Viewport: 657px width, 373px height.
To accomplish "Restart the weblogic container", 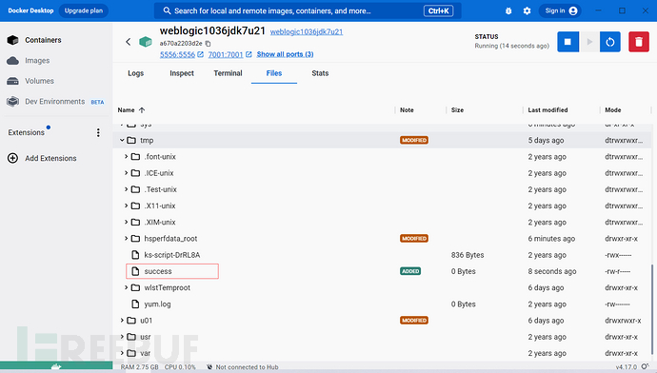I will pyautogui.click(x=610, y=42).
